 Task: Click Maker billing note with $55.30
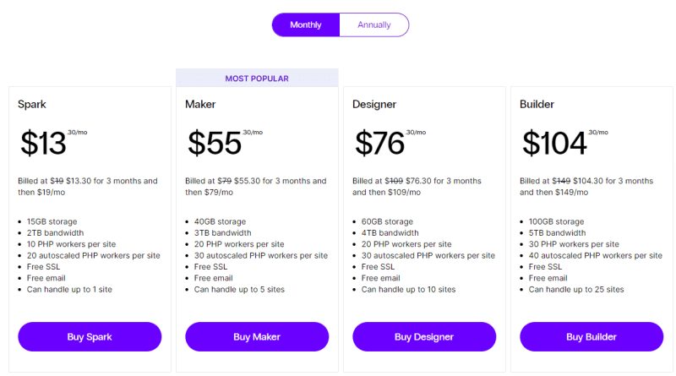pos(256,186)
